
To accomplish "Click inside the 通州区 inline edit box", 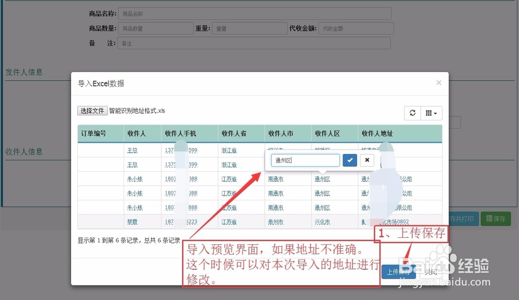I will [305, 160].
